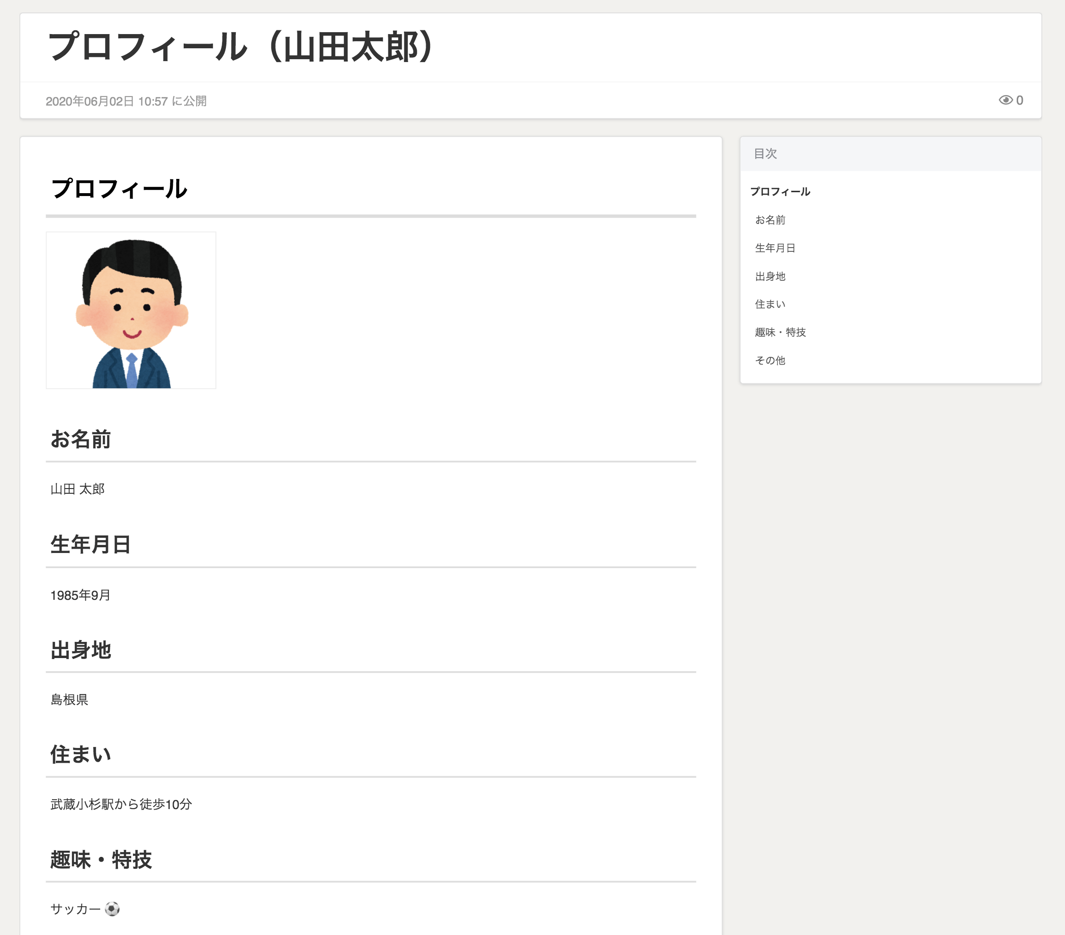
Task: Click the 武蔵小杉駅から徒歩10分 text
Action: click(120, 804)
